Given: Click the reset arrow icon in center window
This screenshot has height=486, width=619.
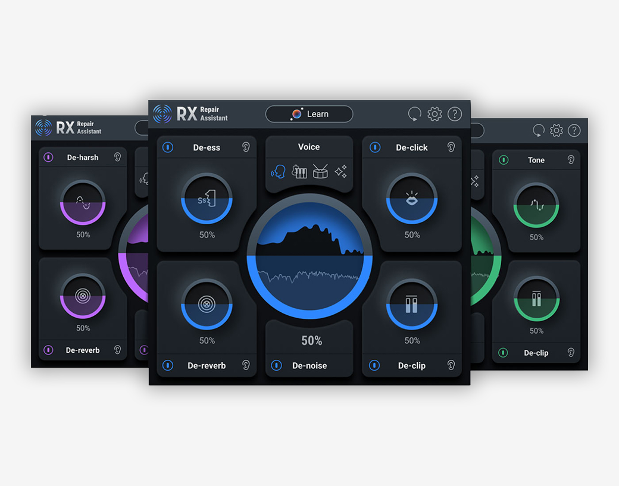Looking at the screenshot, I should point(414,114).
